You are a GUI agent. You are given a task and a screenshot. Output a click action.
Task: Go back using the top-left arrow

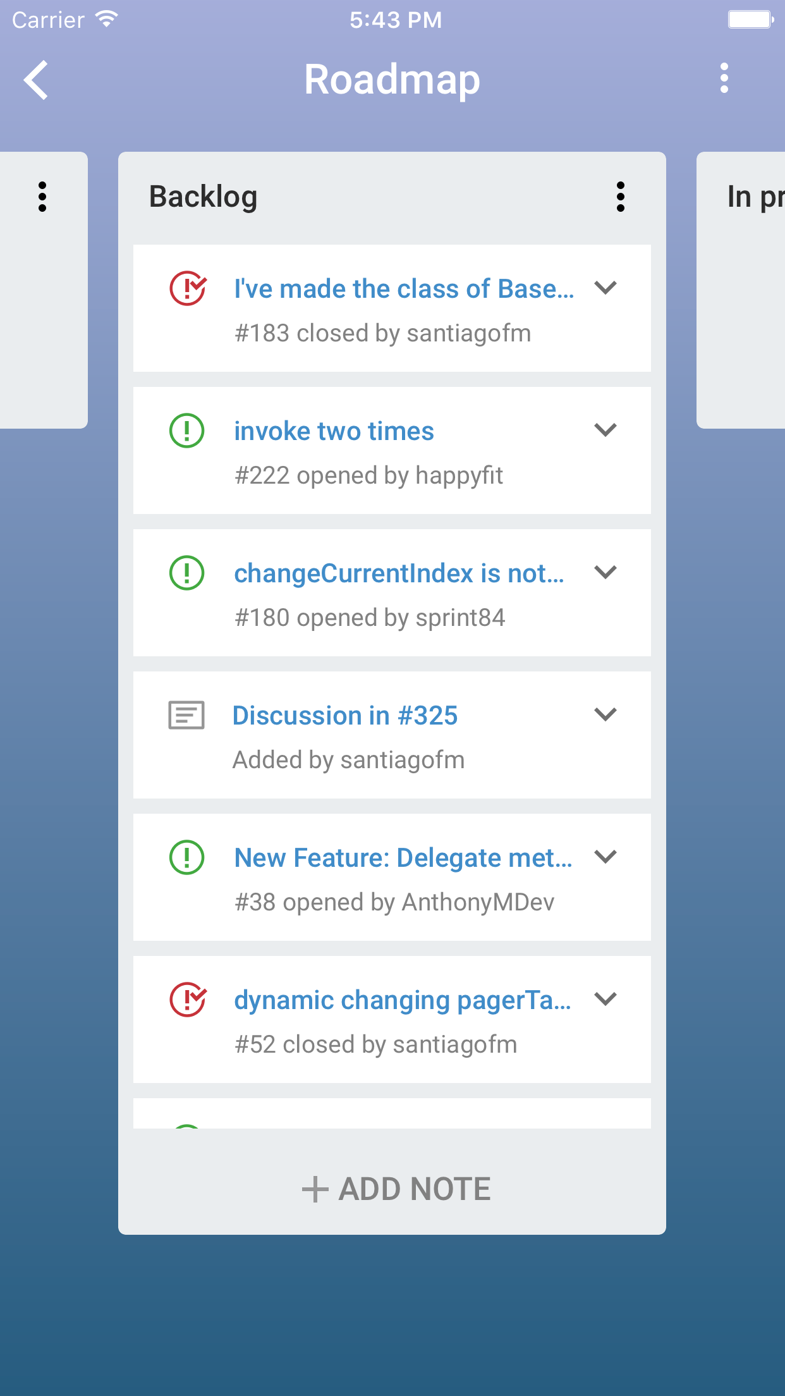(37, 80)
